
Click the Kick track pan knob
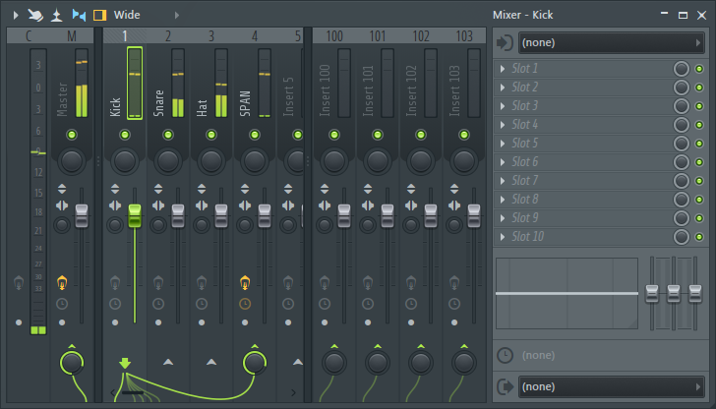tap(125, 160)
